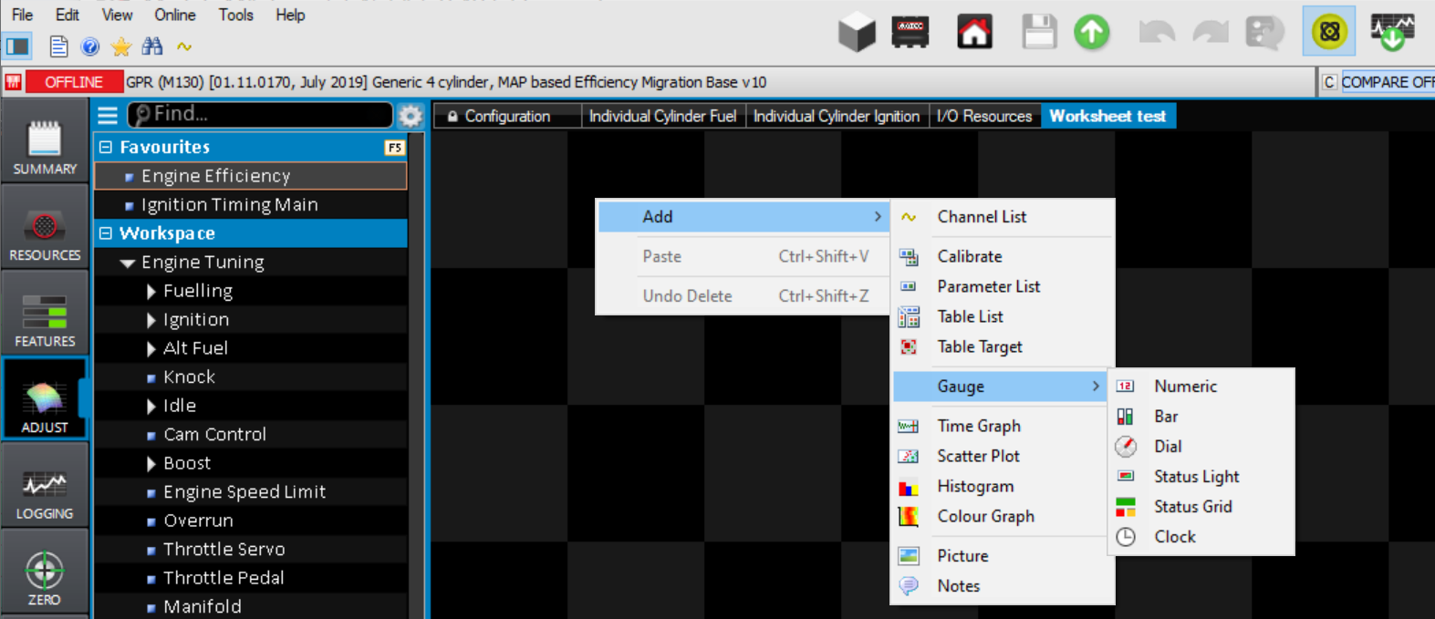Collapse the Workspace section
This screenshot has height=619, width=1435.
pos(106,233)
